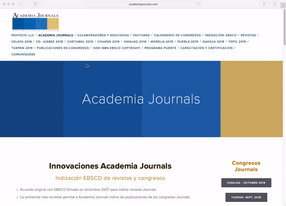
Task: Open a new tab with plus button
Action: 283,5
